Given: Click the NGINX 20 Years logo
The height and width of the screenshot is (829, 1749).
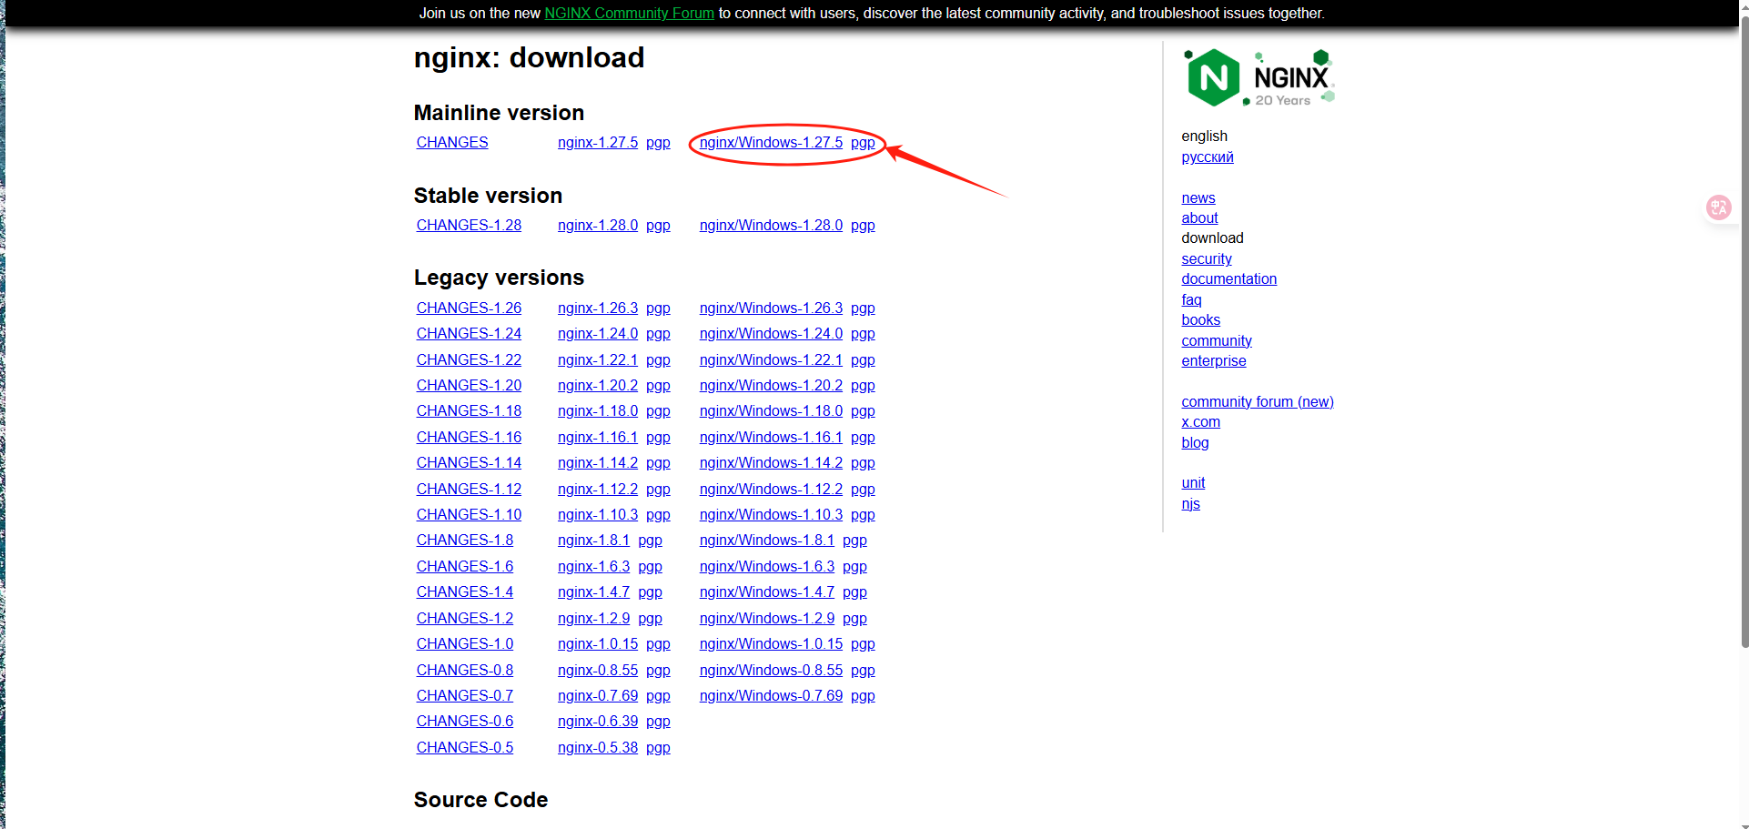Looking at the screenshot, I should (x=1259, y=78).
